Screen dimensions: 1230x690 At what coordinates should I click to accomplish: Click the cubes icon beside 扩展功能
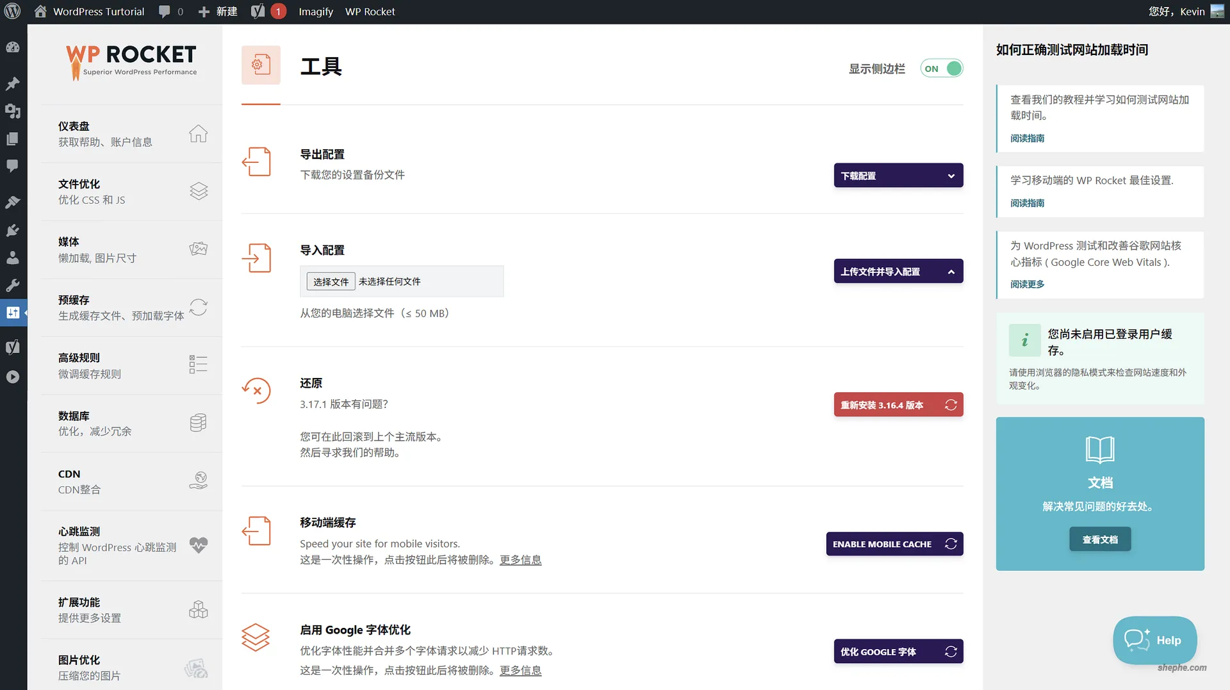199,610
